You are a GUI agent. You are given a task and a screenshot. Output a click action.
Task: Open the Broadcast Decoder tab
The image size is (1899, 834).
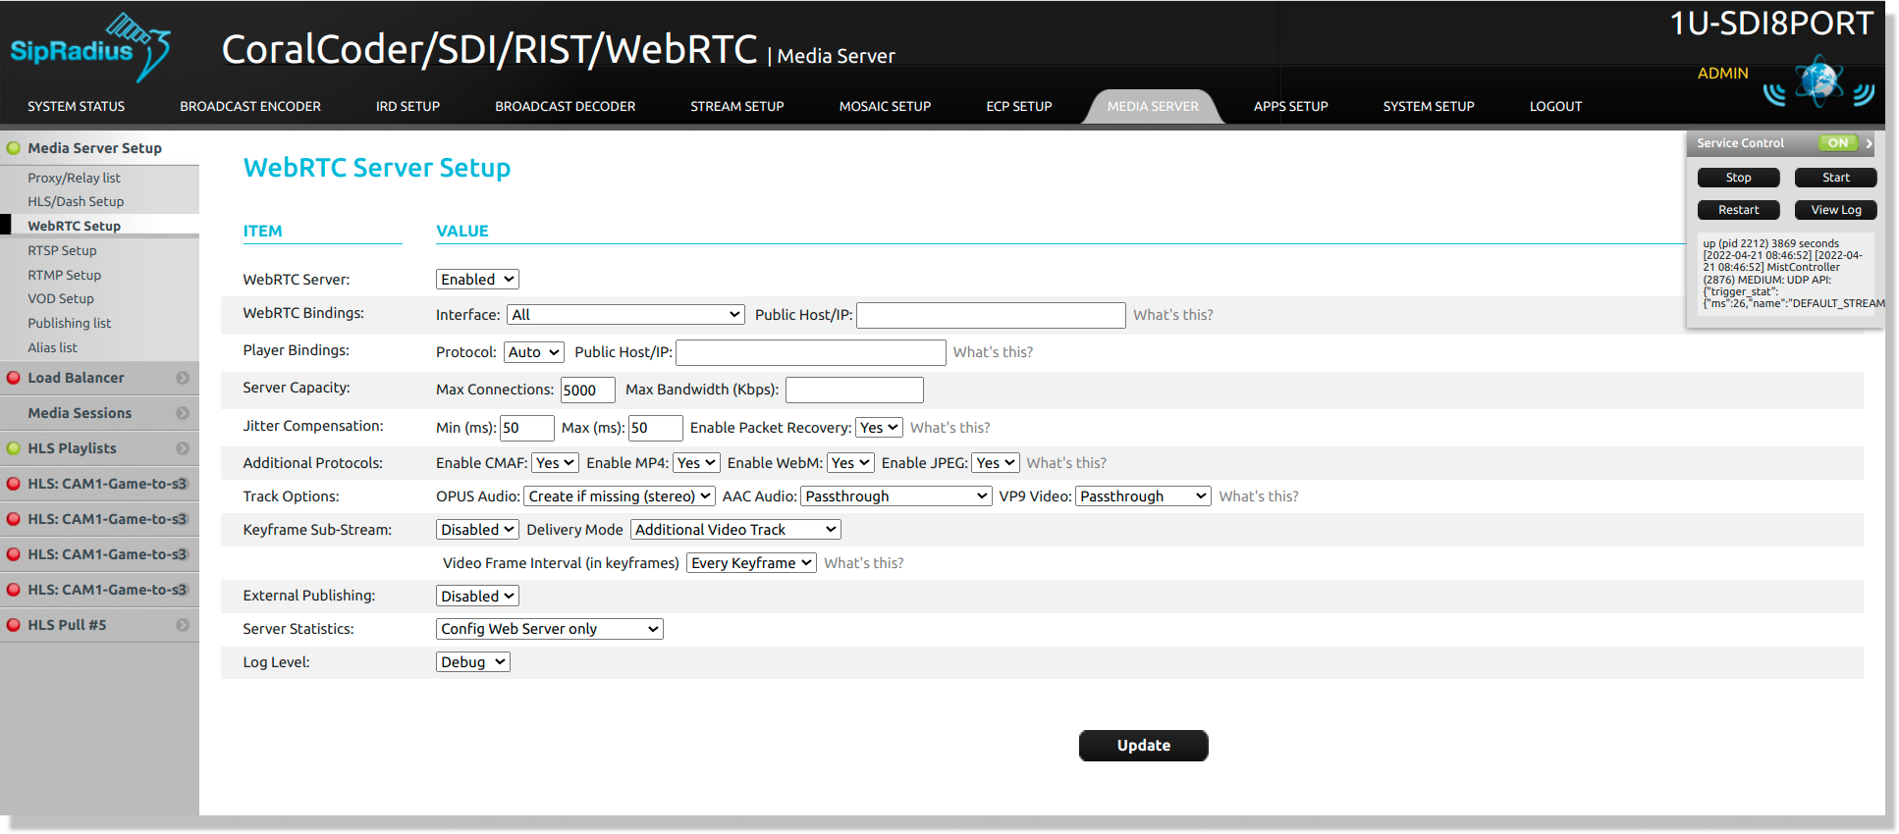[x=565, y=106]
